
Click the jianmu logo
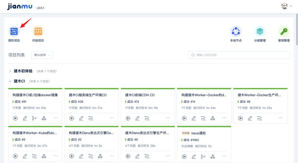click(19, 6)
